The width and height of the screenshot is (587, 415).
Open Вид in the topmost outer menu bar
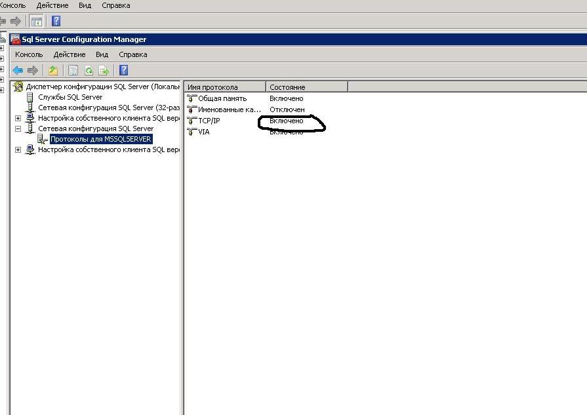(x=85, y=6)
